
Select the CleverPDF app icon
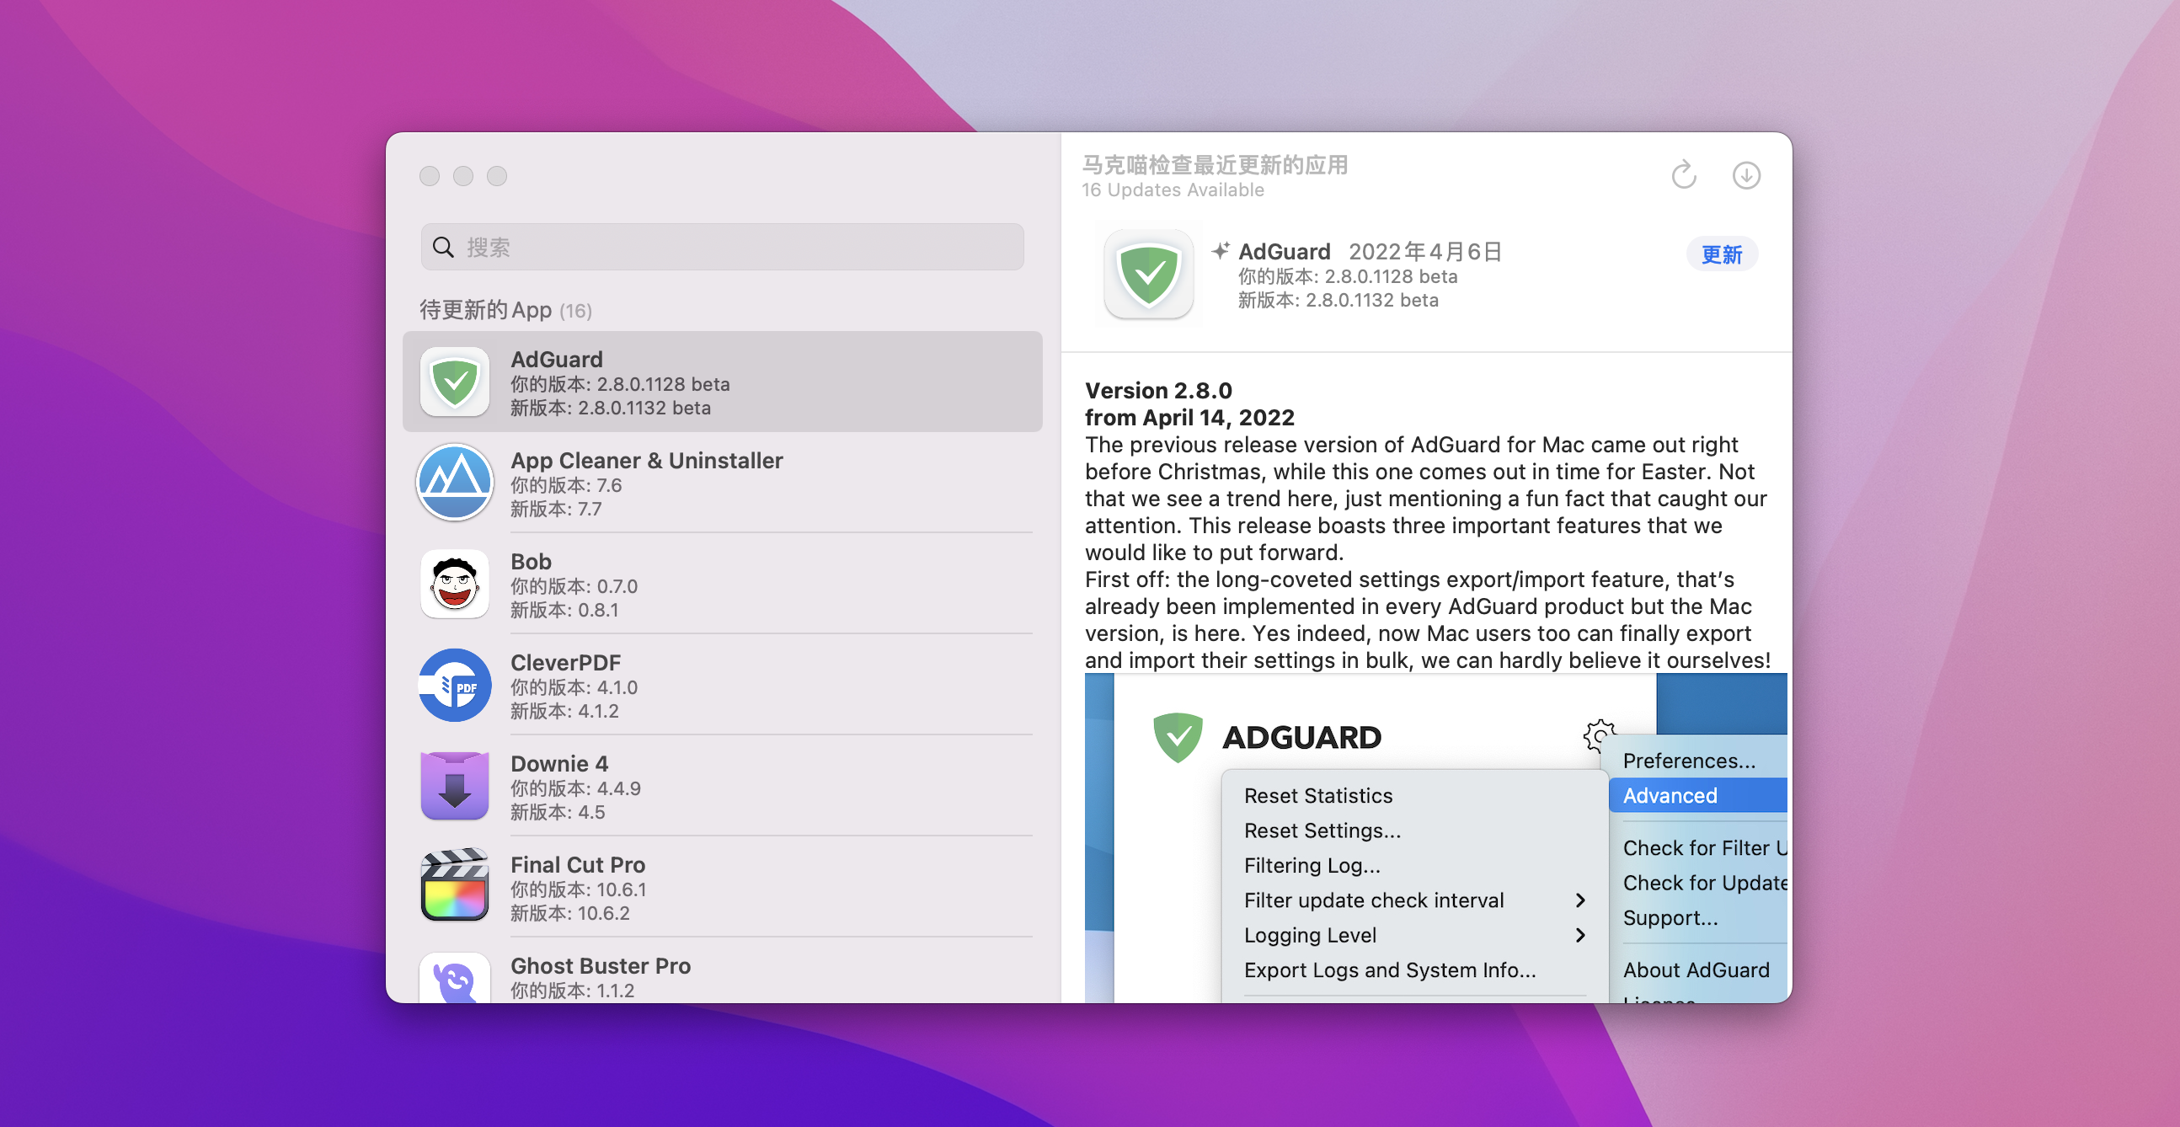click(455, 686)
